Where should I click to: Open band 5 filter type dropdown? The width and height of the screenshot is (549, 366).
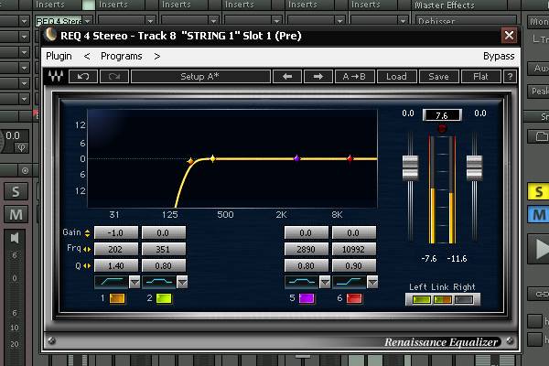325,282
